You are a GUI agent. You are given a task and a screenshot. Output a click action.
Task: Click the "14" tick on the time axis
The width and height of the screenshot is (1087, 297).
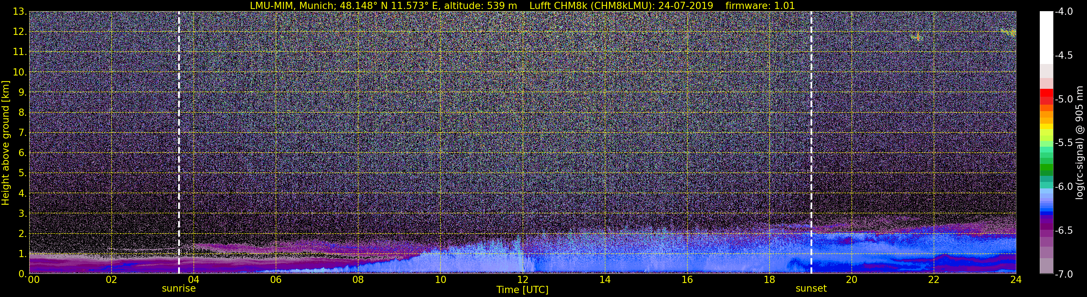click(605, 280)
